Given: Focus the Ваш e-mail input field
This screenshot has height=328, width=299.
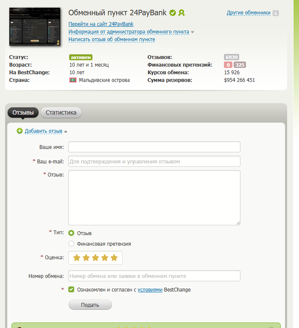Looking at the screenshot, I should (154, 161).
